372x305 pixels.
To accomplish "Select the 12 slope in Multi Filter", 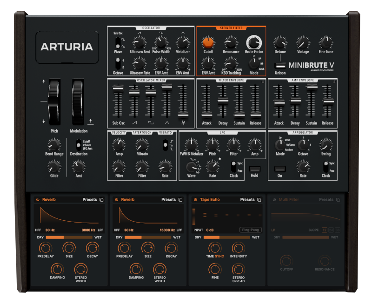I will [324, 230].
